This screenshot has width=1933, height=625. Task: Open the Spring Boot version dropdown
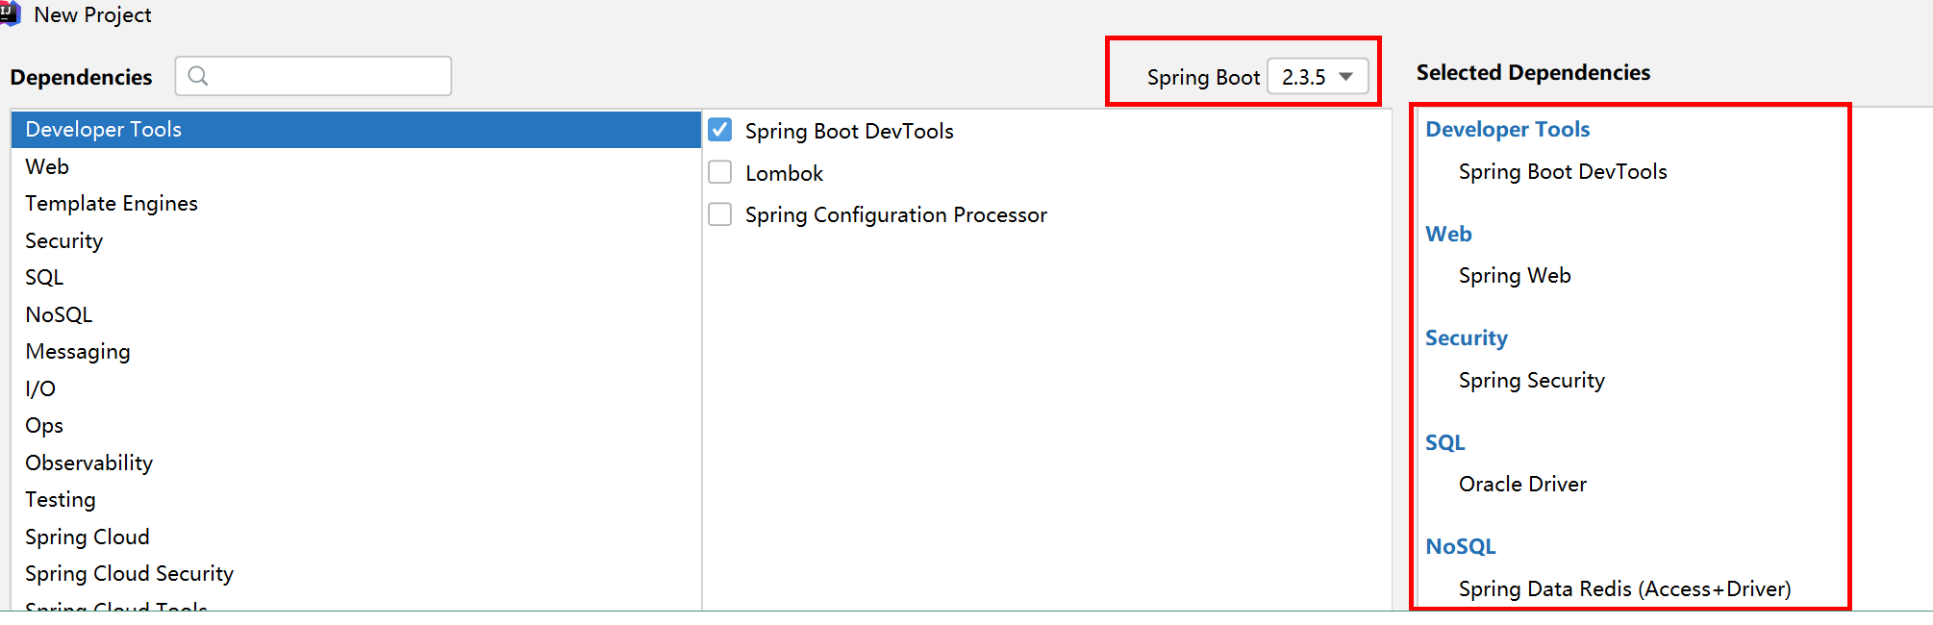click(1318, 77)
